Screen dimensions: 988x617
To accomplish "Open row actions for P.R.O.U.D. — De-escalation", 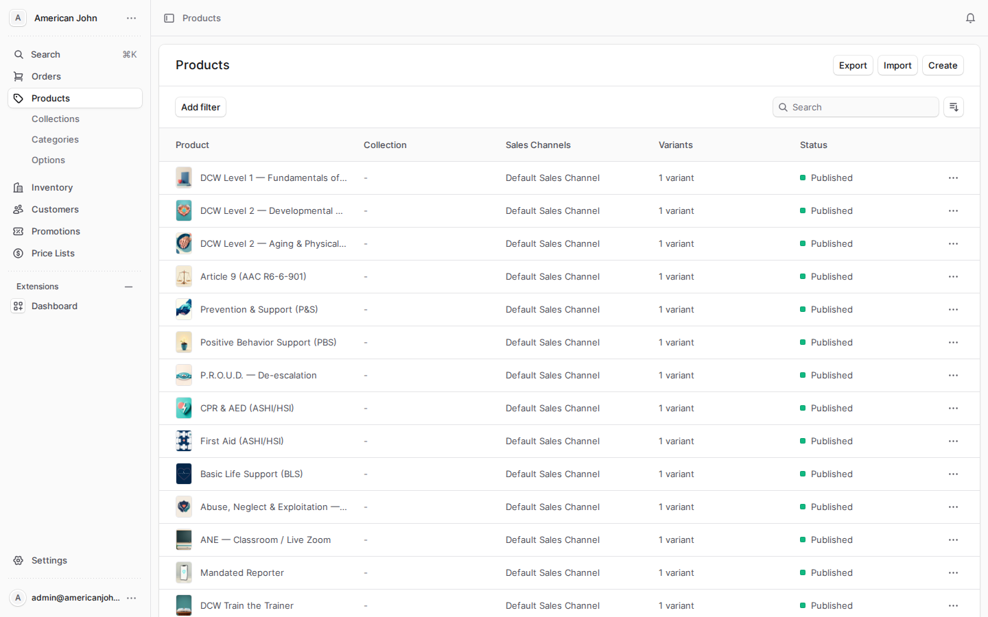I will point(953,376).
